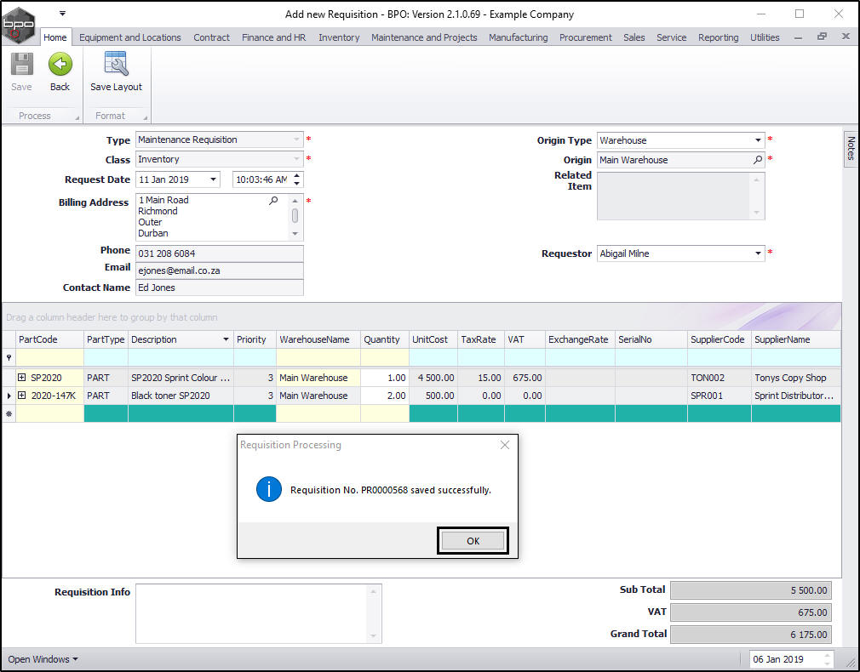The width and height of the screenshot is (860, 672).
Task: Open the Inventory menu tab
Action: [x=339, y=37]
